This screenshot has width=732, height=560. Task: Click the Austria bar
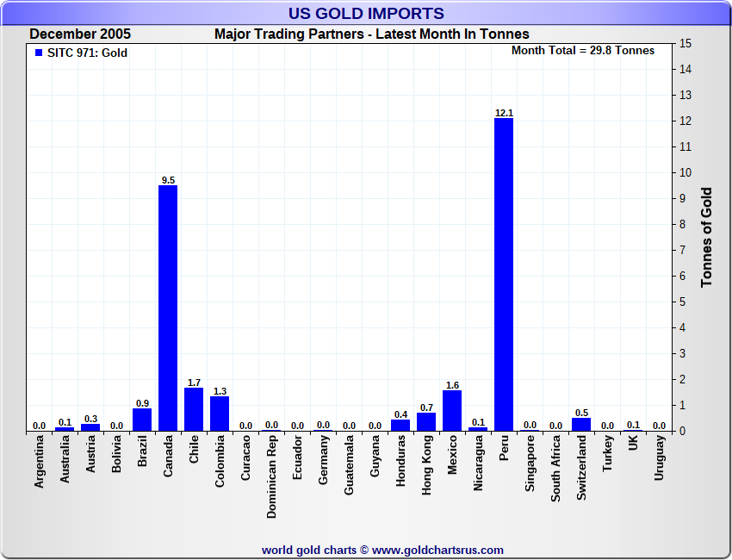(90, 427)
